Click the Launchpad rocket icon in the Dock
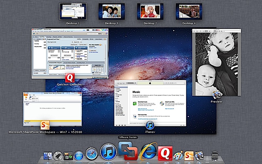Image resolution: width=262 pixels, height=164 pixels. [58, 156]
